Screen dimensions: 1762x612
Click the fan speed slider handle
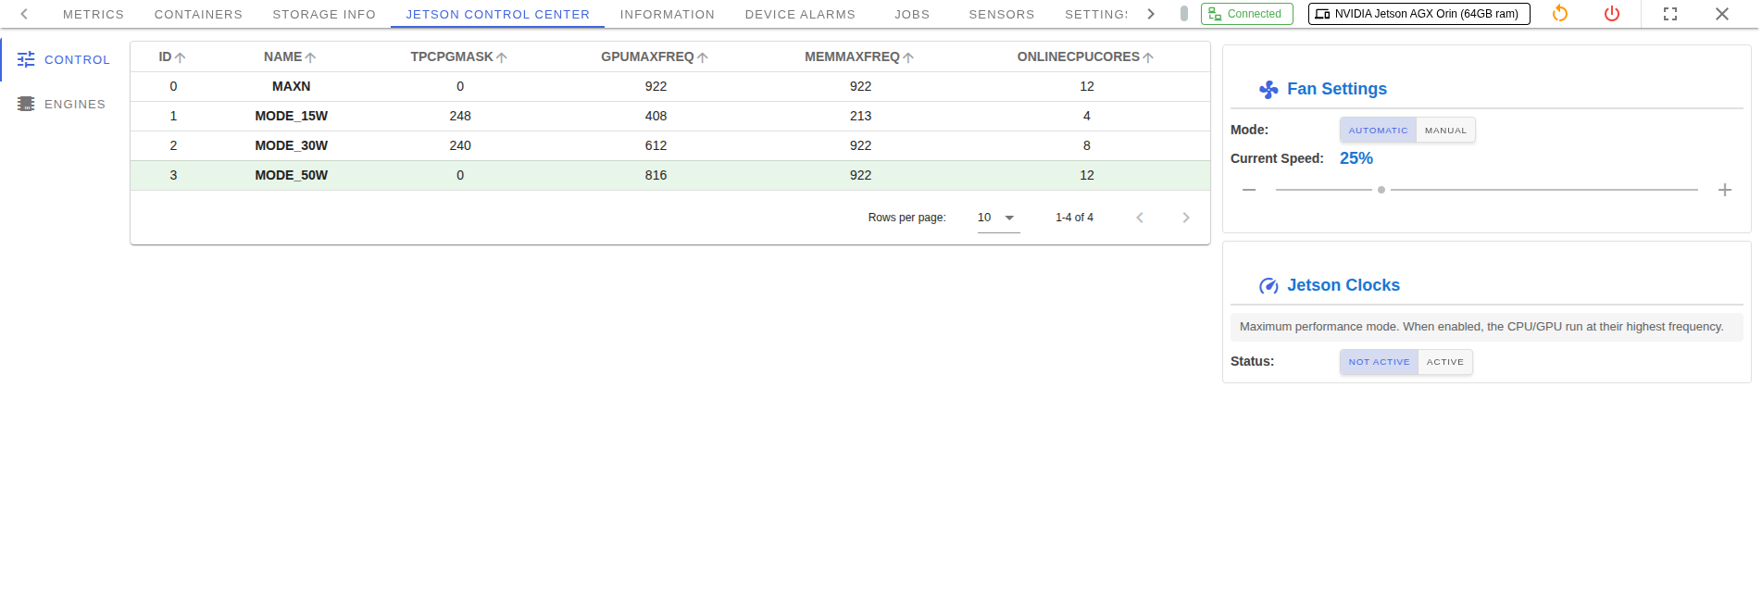pyautogui.click(x=1381, y=190)
